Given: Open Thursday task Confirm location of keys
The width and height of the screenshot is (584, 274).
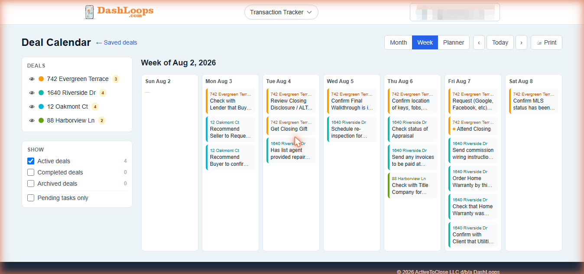Looking at the screenshot, I should 412,101.
